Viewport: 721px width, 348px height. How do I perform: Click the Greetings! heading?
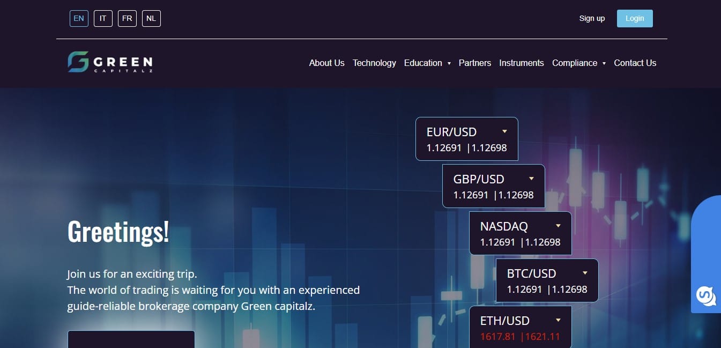click(x=118, y=232)
